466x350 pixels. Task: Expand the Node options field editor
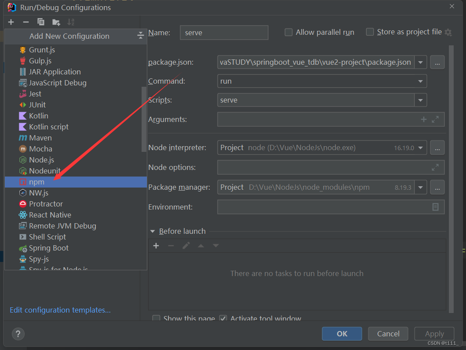point(435,167)
